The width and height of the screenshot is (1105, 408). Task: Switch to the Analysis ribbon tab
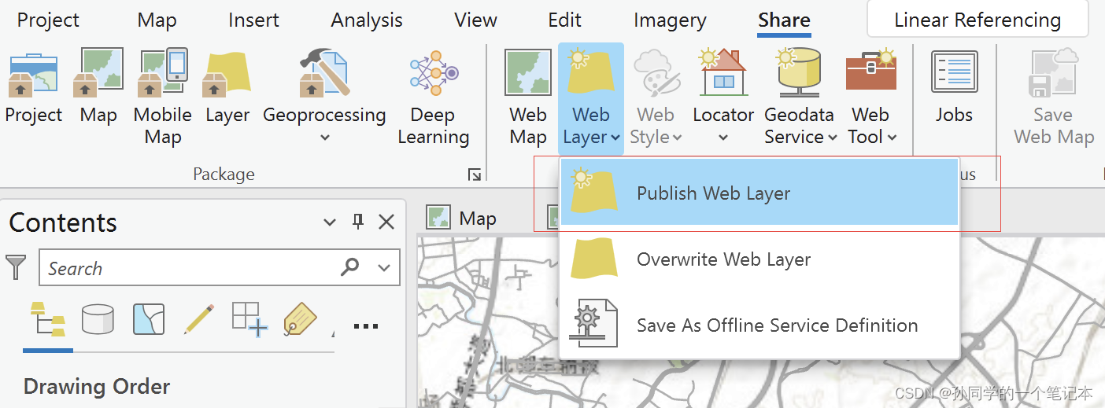(367, 20)
